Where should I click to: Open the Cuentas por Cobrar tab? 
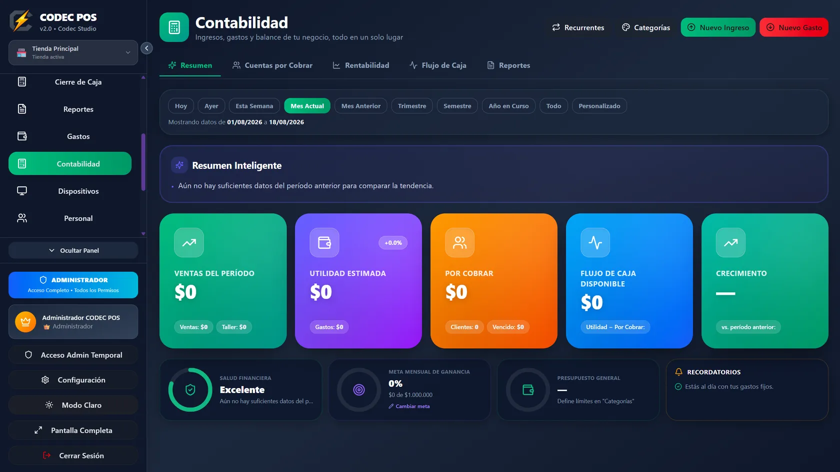(x=272, y=65)
